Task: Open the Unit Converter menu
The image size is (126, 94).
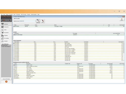Action: click(x=24, y=15)
